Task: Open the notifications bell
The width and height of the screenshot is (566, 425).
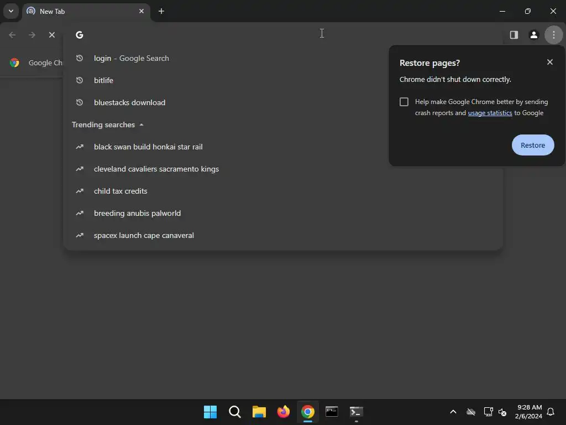Action: tap(551, 412)
